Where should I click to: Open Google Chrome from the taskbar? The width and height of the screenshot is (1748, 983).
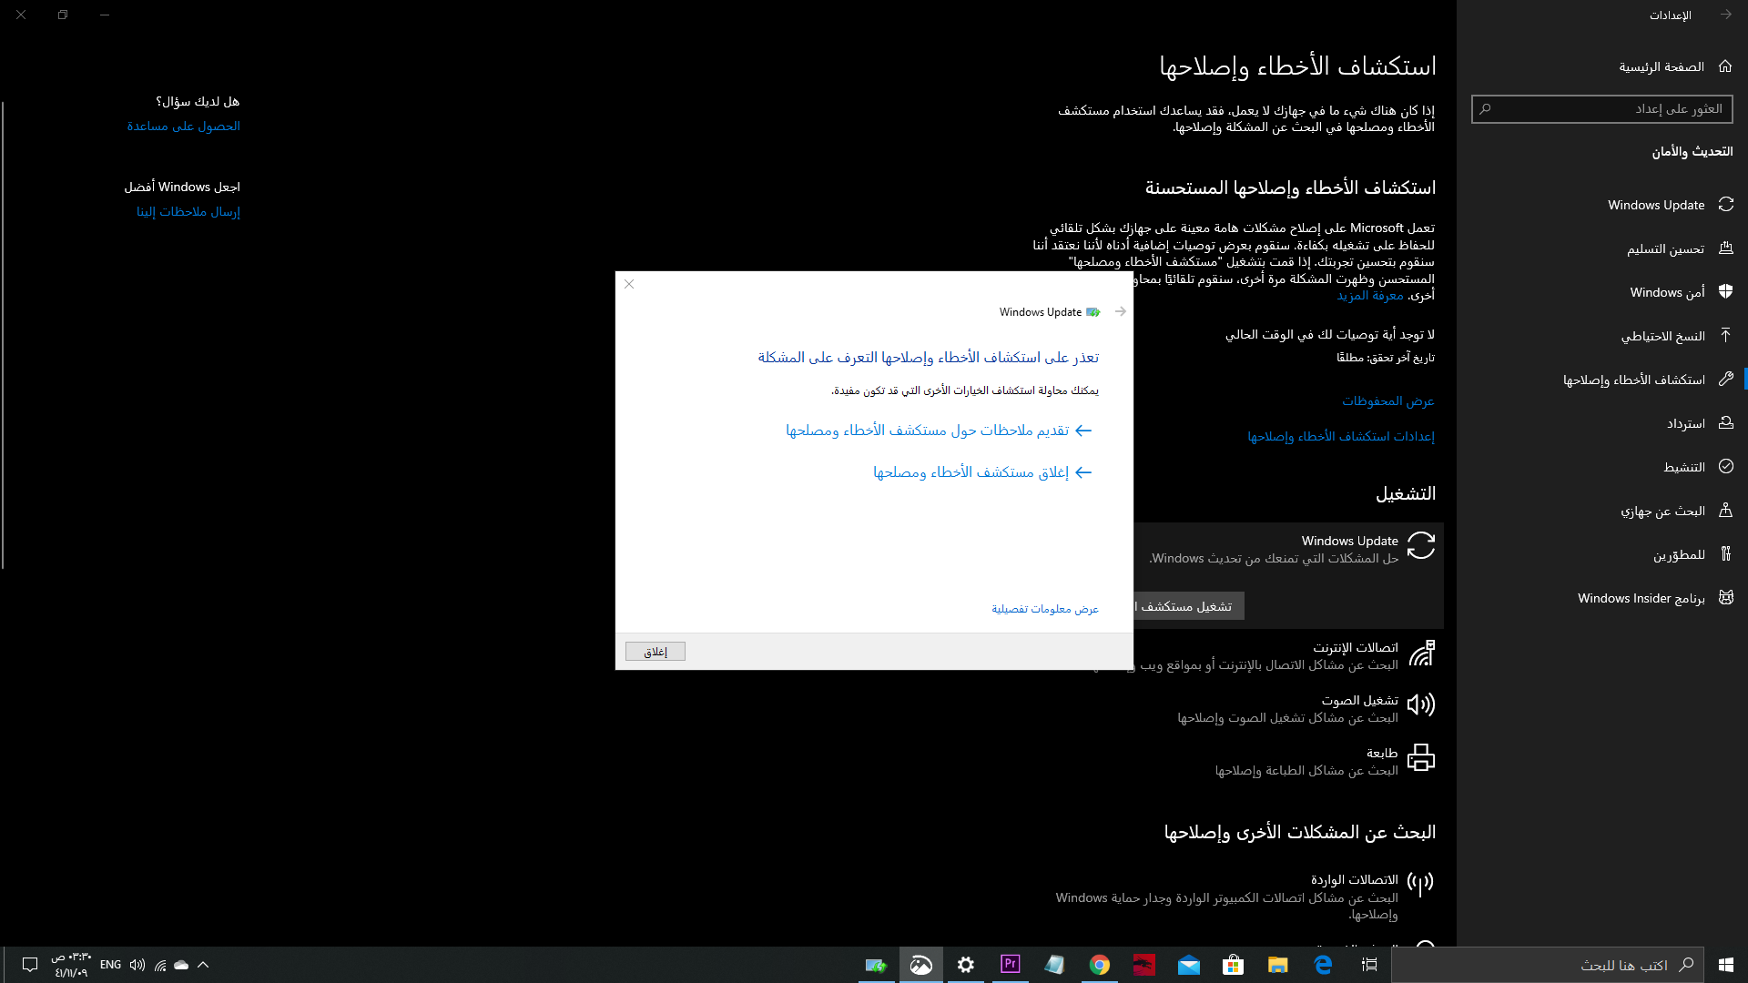1100,965
